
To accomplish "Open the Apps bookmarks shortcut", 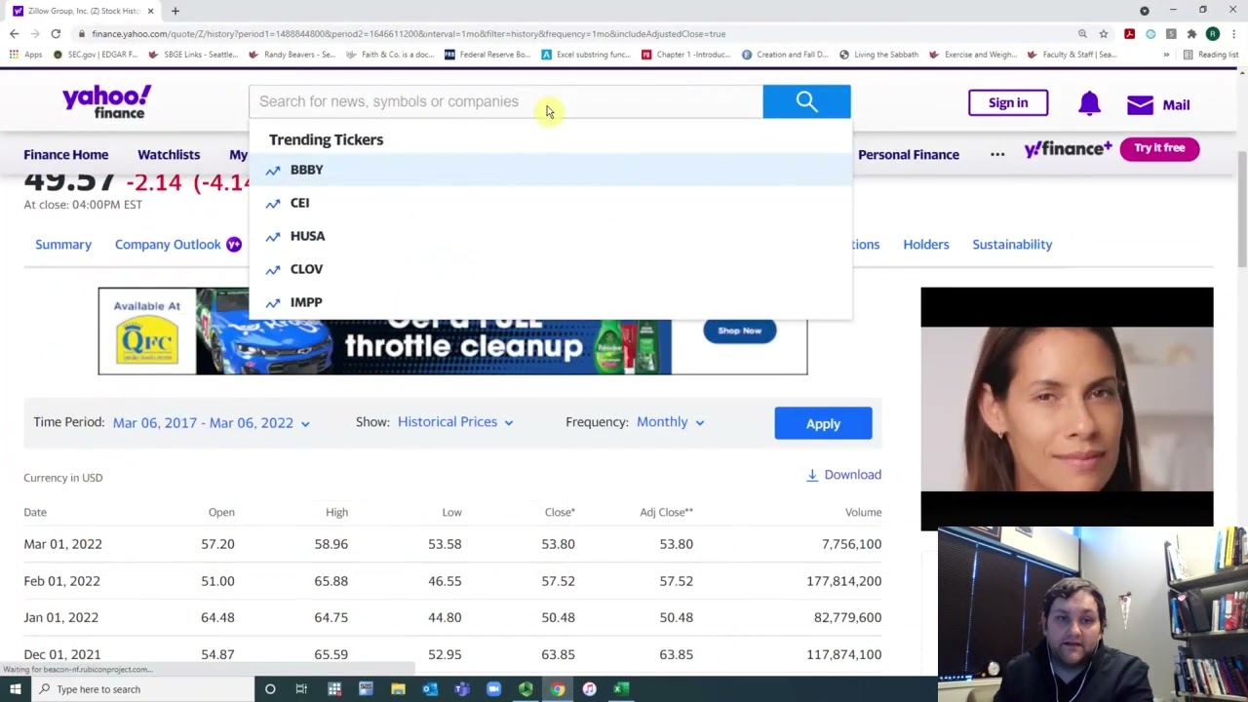I will [x=26, y=55].
